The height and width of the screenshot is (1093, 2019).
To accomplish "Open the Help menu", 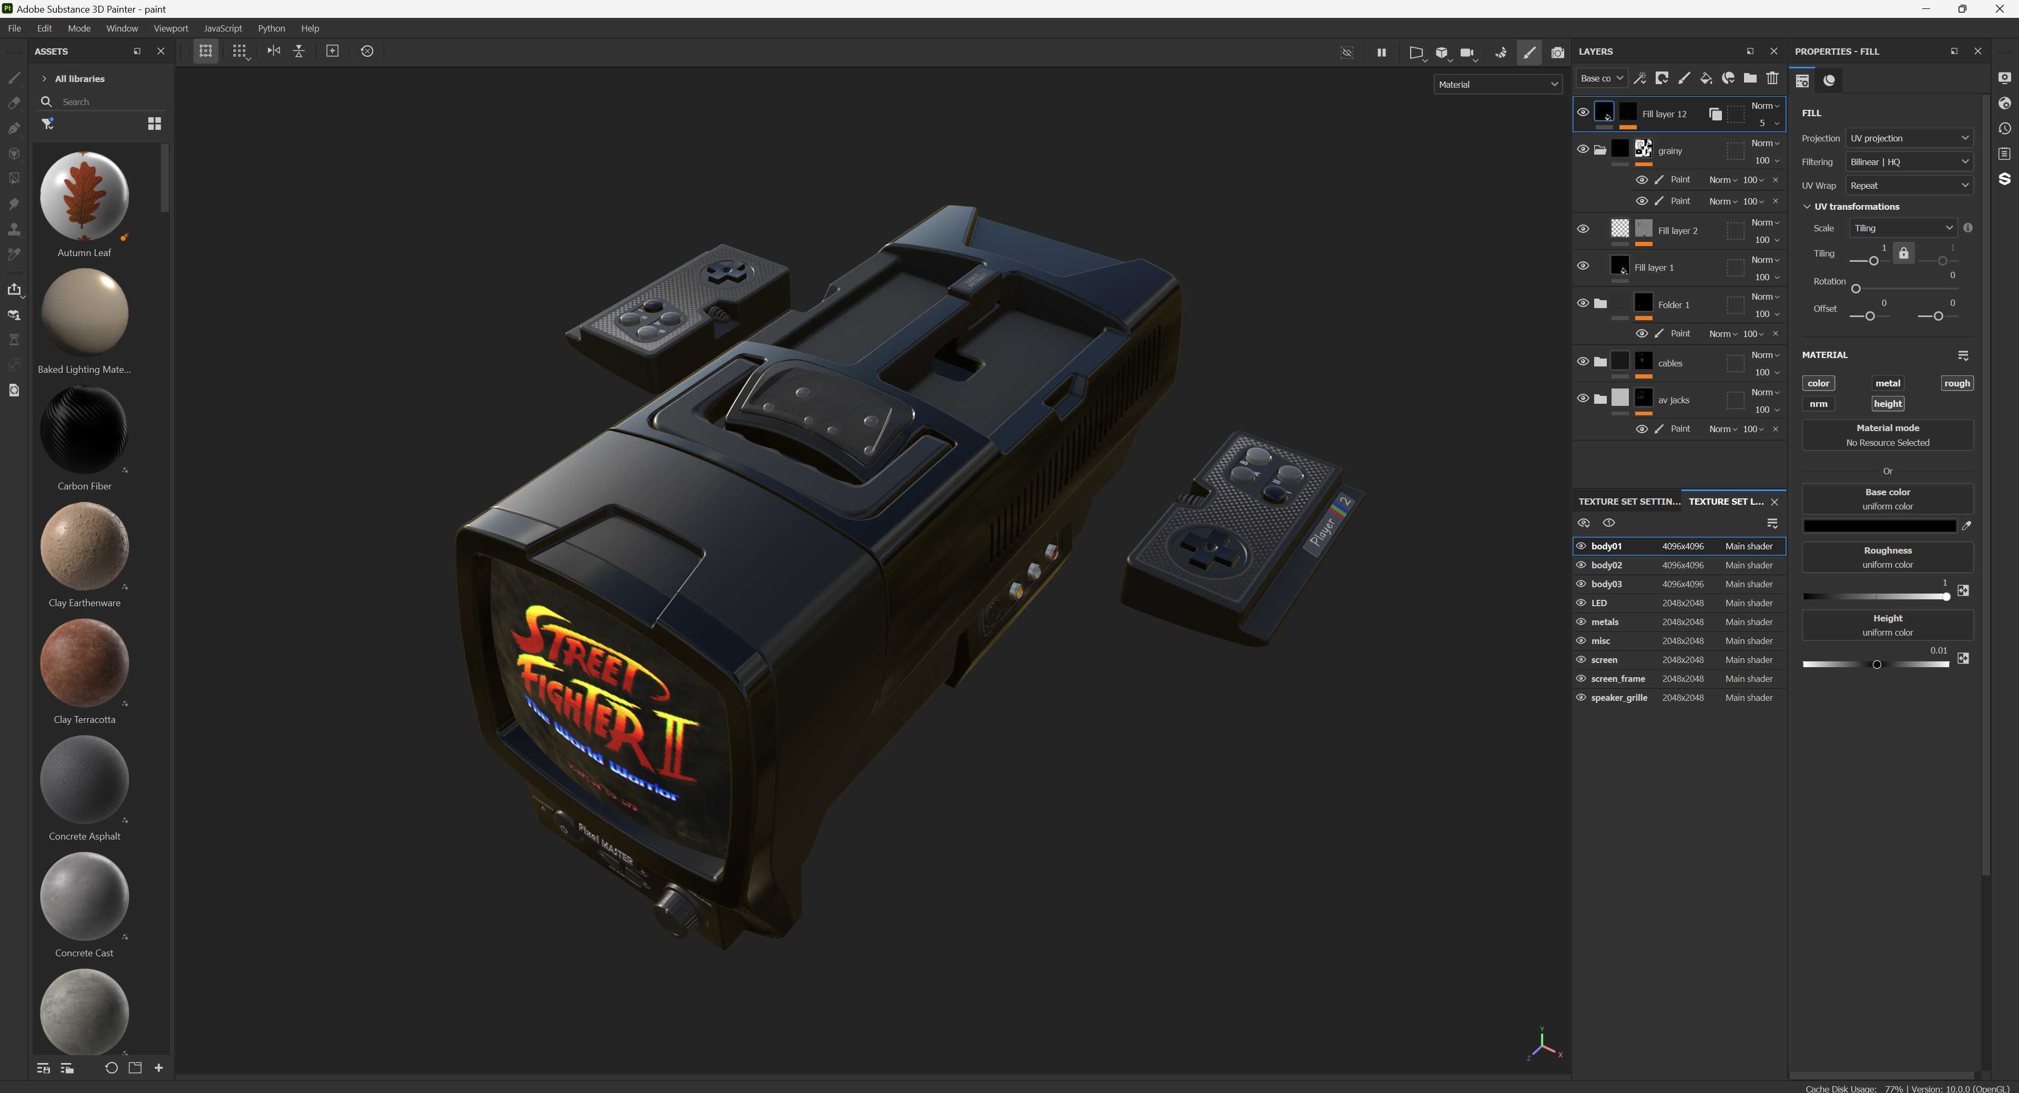I will [x=310, y=28].
